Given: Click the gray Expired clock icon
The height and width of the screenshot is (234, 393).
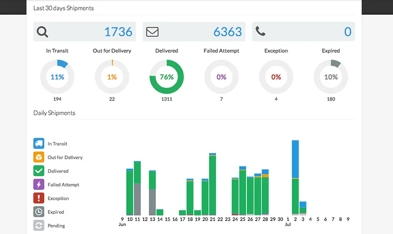Looking at the screenshot, I should click(x=38, y=212).
